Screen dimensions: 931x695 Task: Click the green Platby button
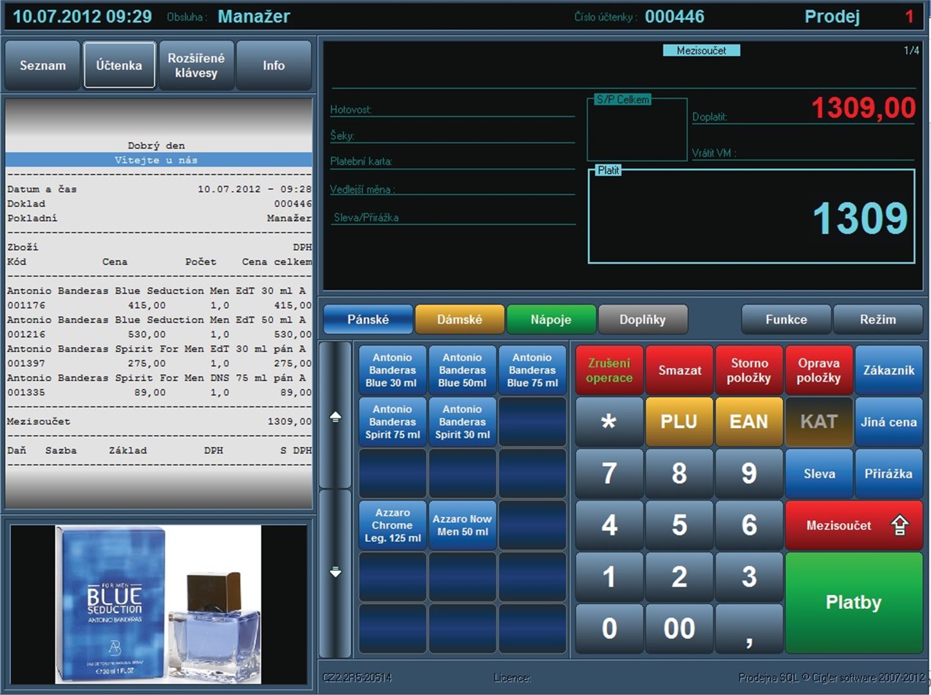[853, 602]
